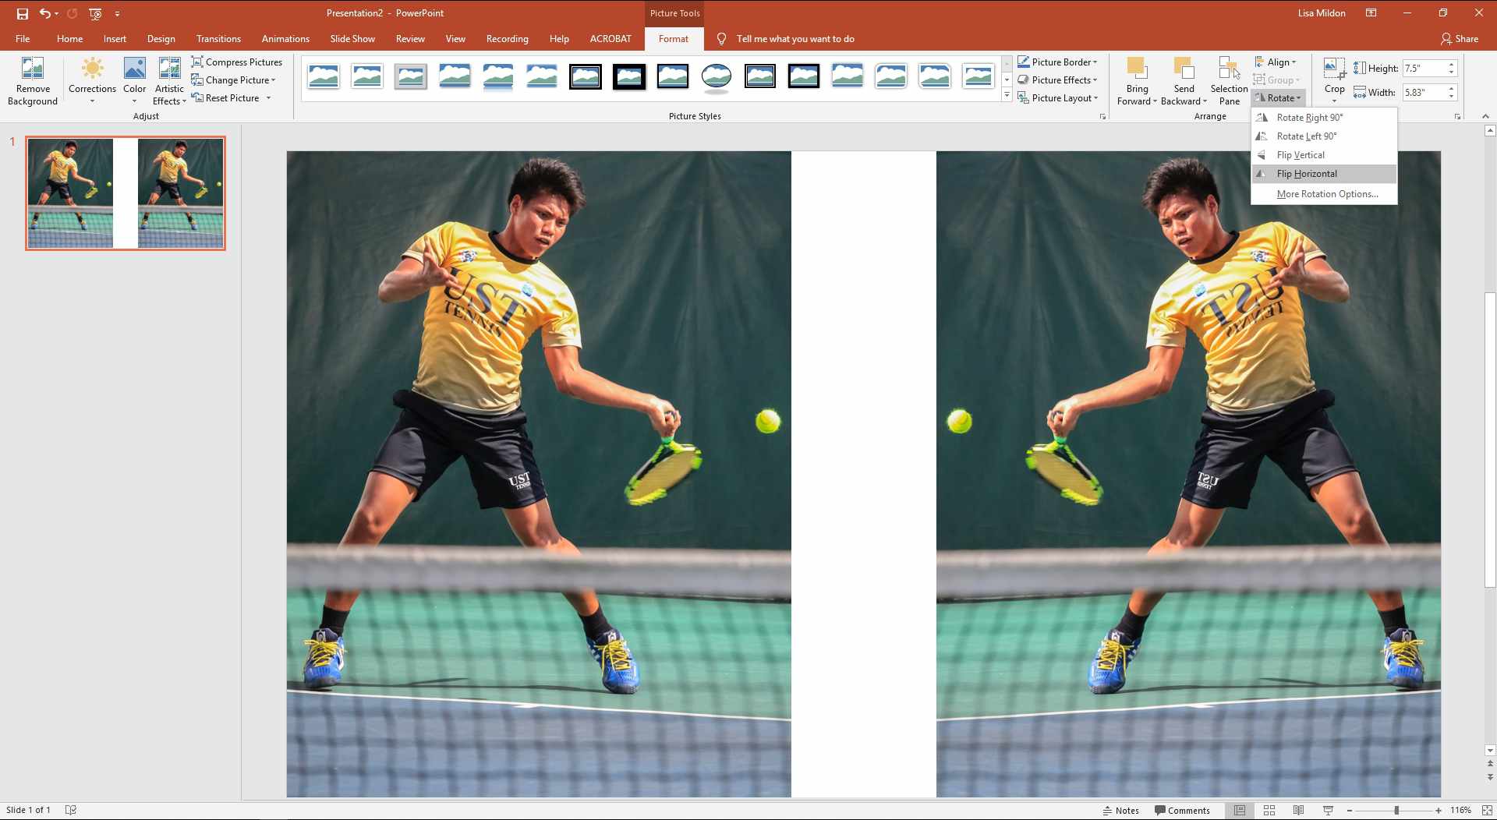Switch to the Insert tab

click(x=115, y=38)
